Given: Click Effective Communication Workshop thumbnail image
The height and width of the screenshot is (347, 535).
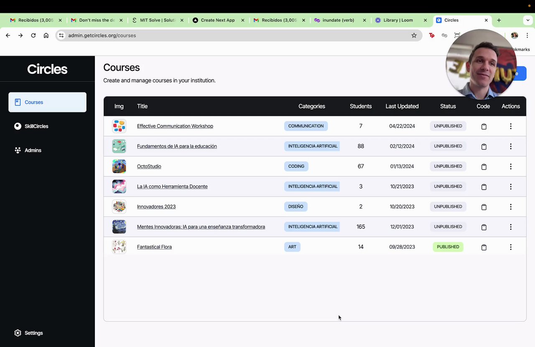Looking at the screenshot, I should click(119, 126).
